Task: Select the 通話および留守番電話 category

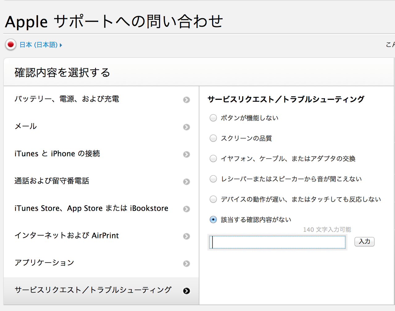Action: pos(101,181)
